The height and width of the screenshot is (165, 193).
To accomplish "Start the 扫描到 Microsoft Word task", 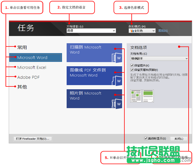I will pyautogui.click(x=94, y=53).
